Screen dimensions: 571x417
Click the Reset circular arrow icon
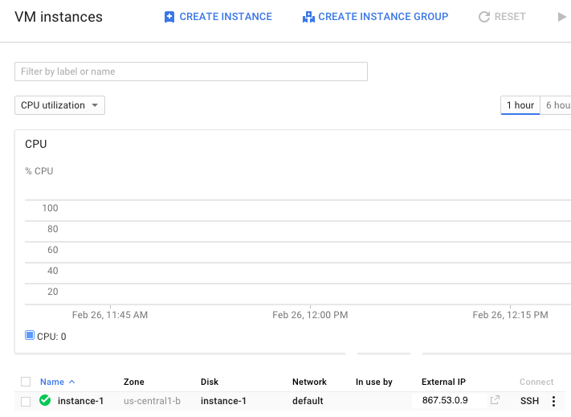(x=483, y=17)
